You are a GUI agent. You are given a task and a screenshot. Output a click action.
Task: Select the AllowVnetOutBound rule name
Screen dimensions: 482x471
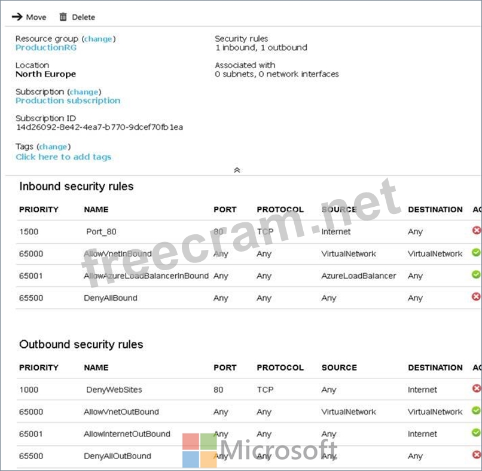pos(121,412)
